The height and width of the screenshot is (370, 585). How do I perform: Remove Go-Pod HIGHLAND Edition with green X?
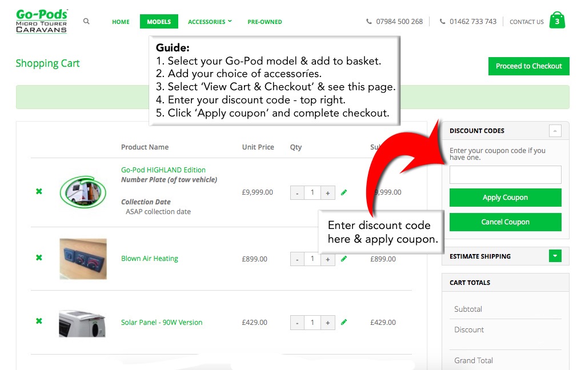[39, 191]
